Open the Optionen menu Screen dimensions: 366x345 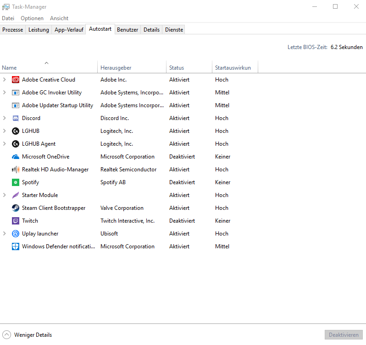point(32,18)
